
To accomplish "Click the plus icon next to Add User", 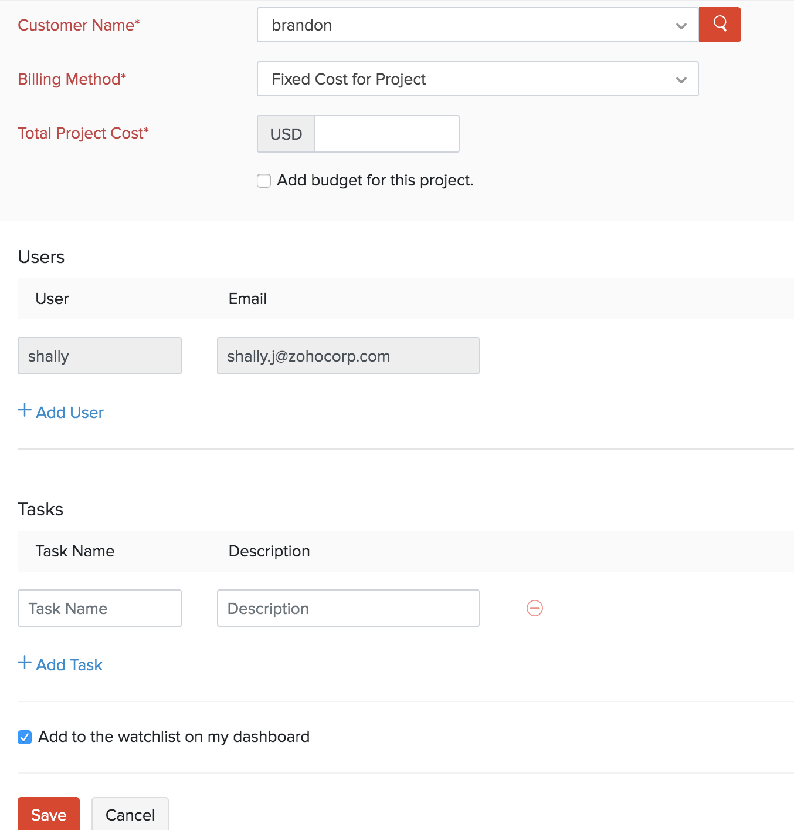I will click(x=24, y=411).
